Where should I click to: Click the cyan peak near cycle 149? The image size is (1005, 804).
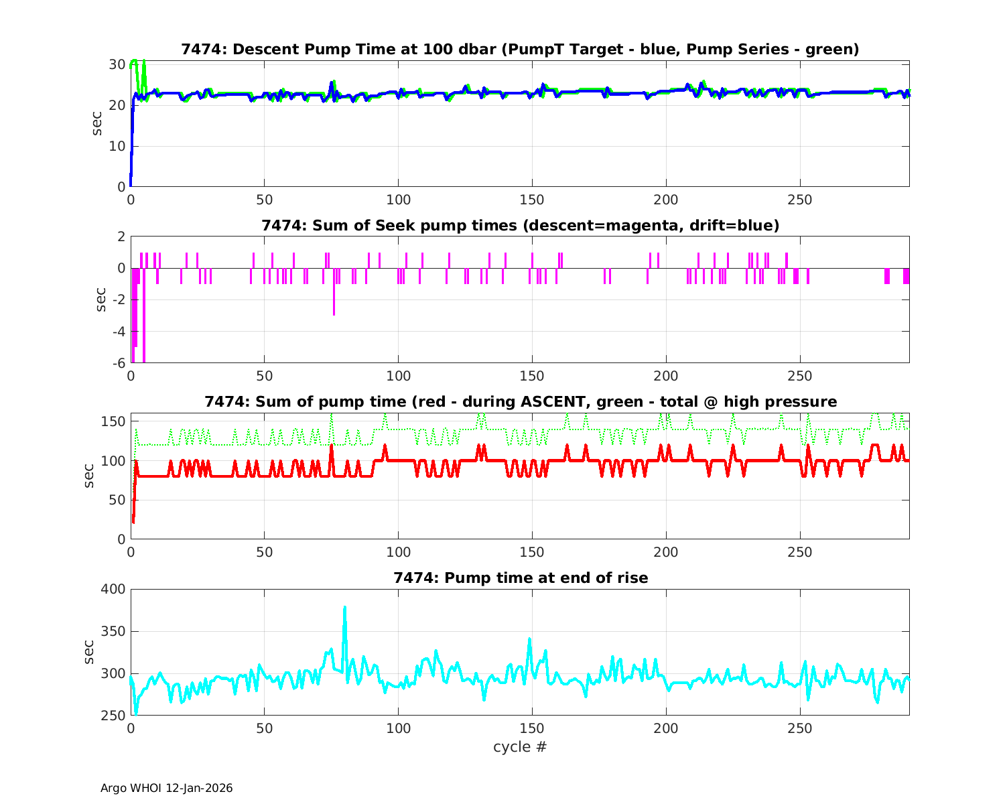click(529, 640)
